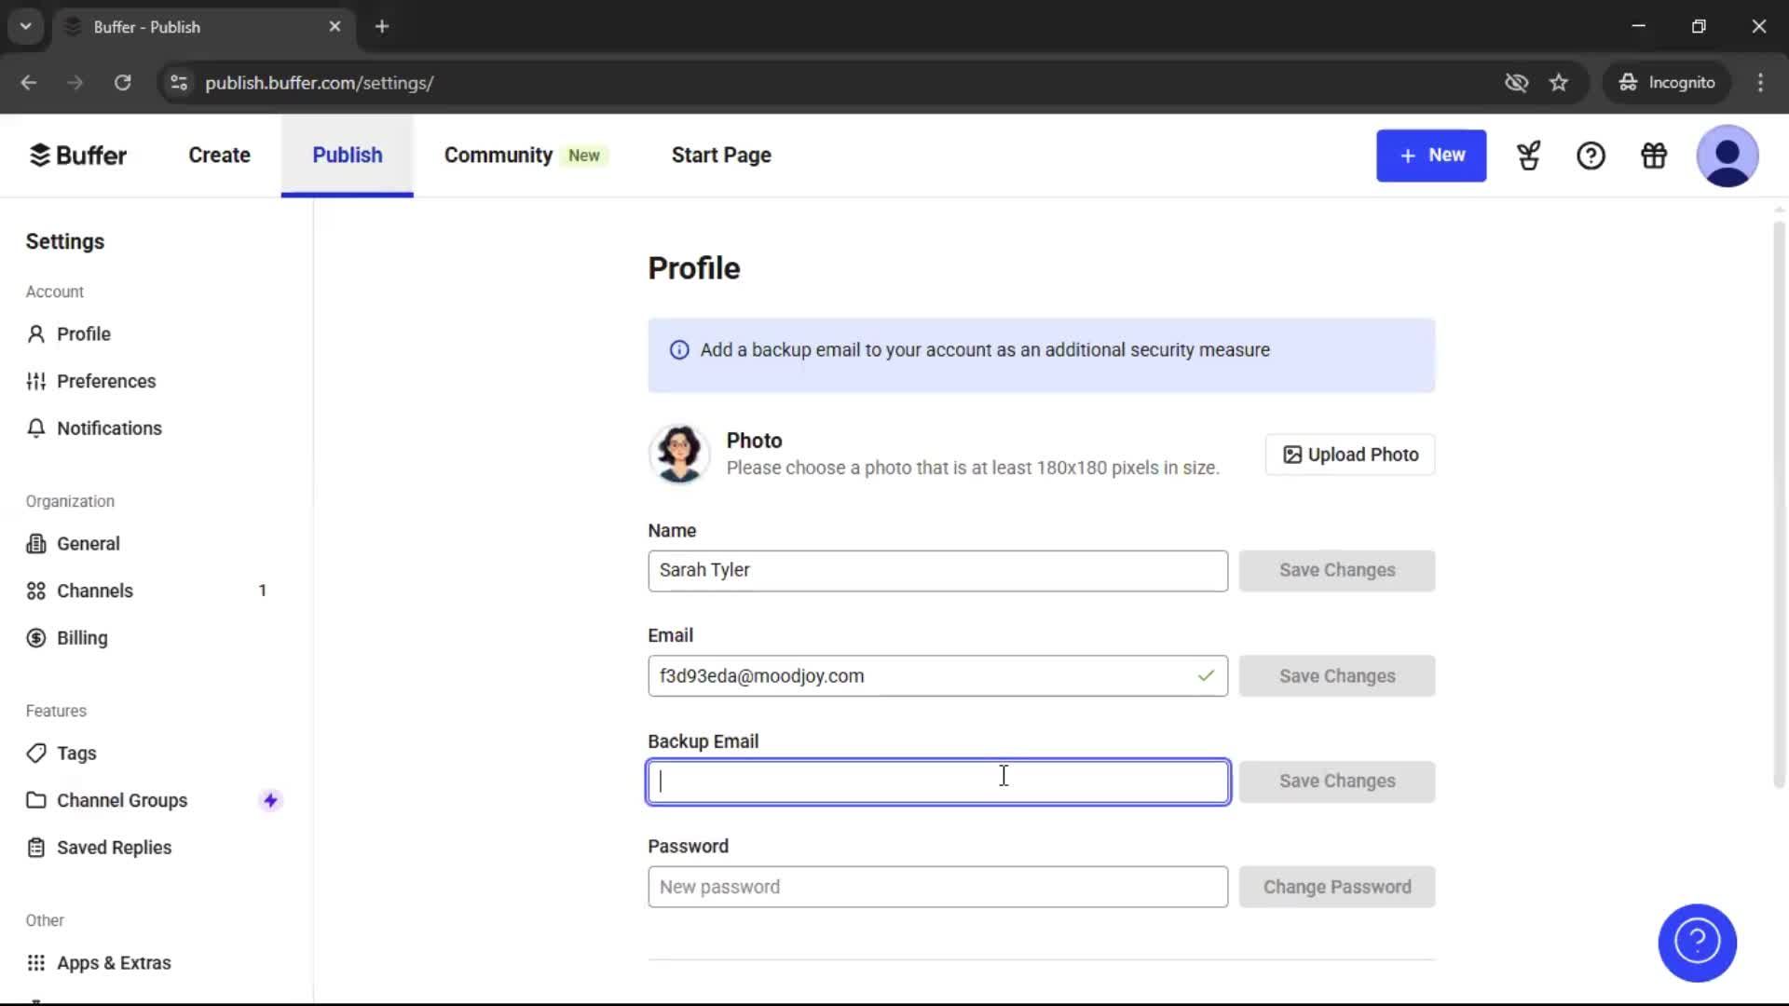Open the floating help bubble bottom right
Viewport: 1789px width, 1006px height.
pos(1696,943)
